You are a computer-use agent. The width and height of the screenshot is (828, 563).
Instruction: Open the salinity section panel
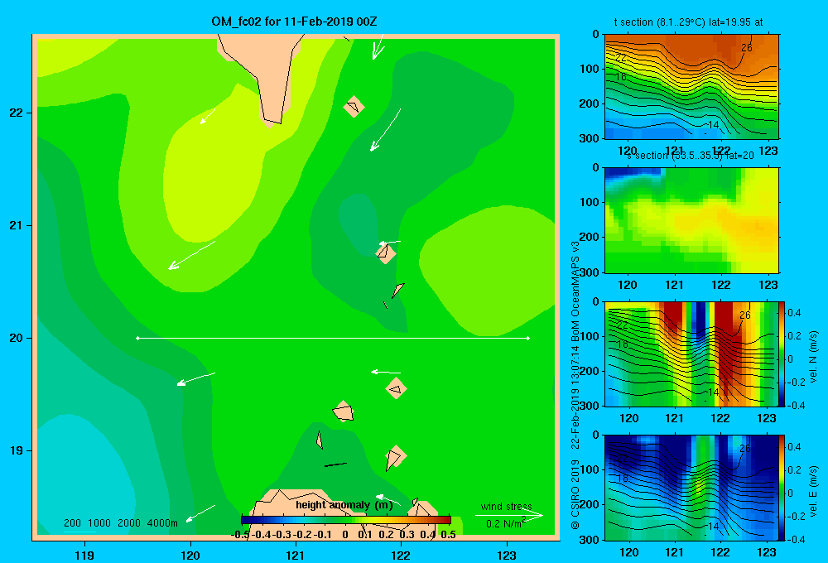691,220
